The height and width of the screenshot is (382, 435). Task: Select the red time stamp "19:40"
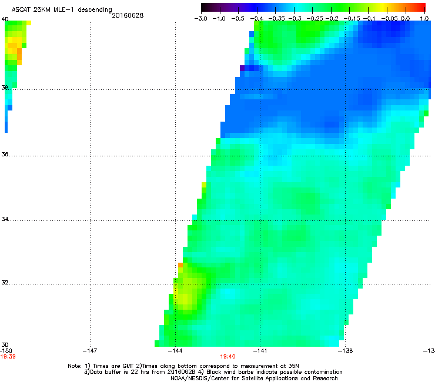227,357
